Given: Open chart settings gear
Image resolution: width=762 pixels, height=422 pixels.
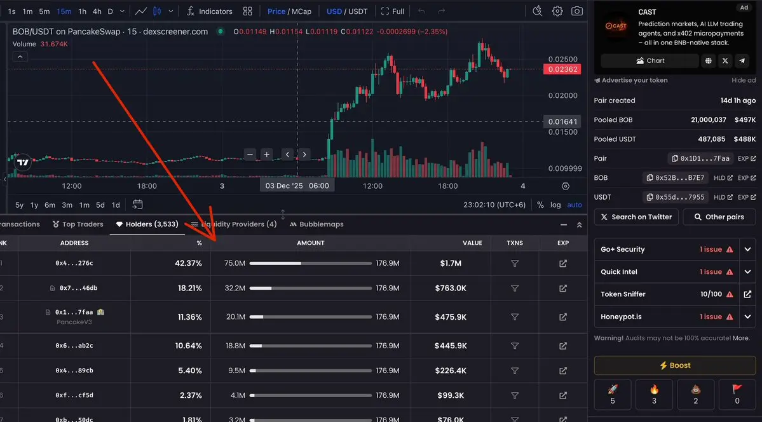Looking at the screenshot, I should tap(557, 11).
